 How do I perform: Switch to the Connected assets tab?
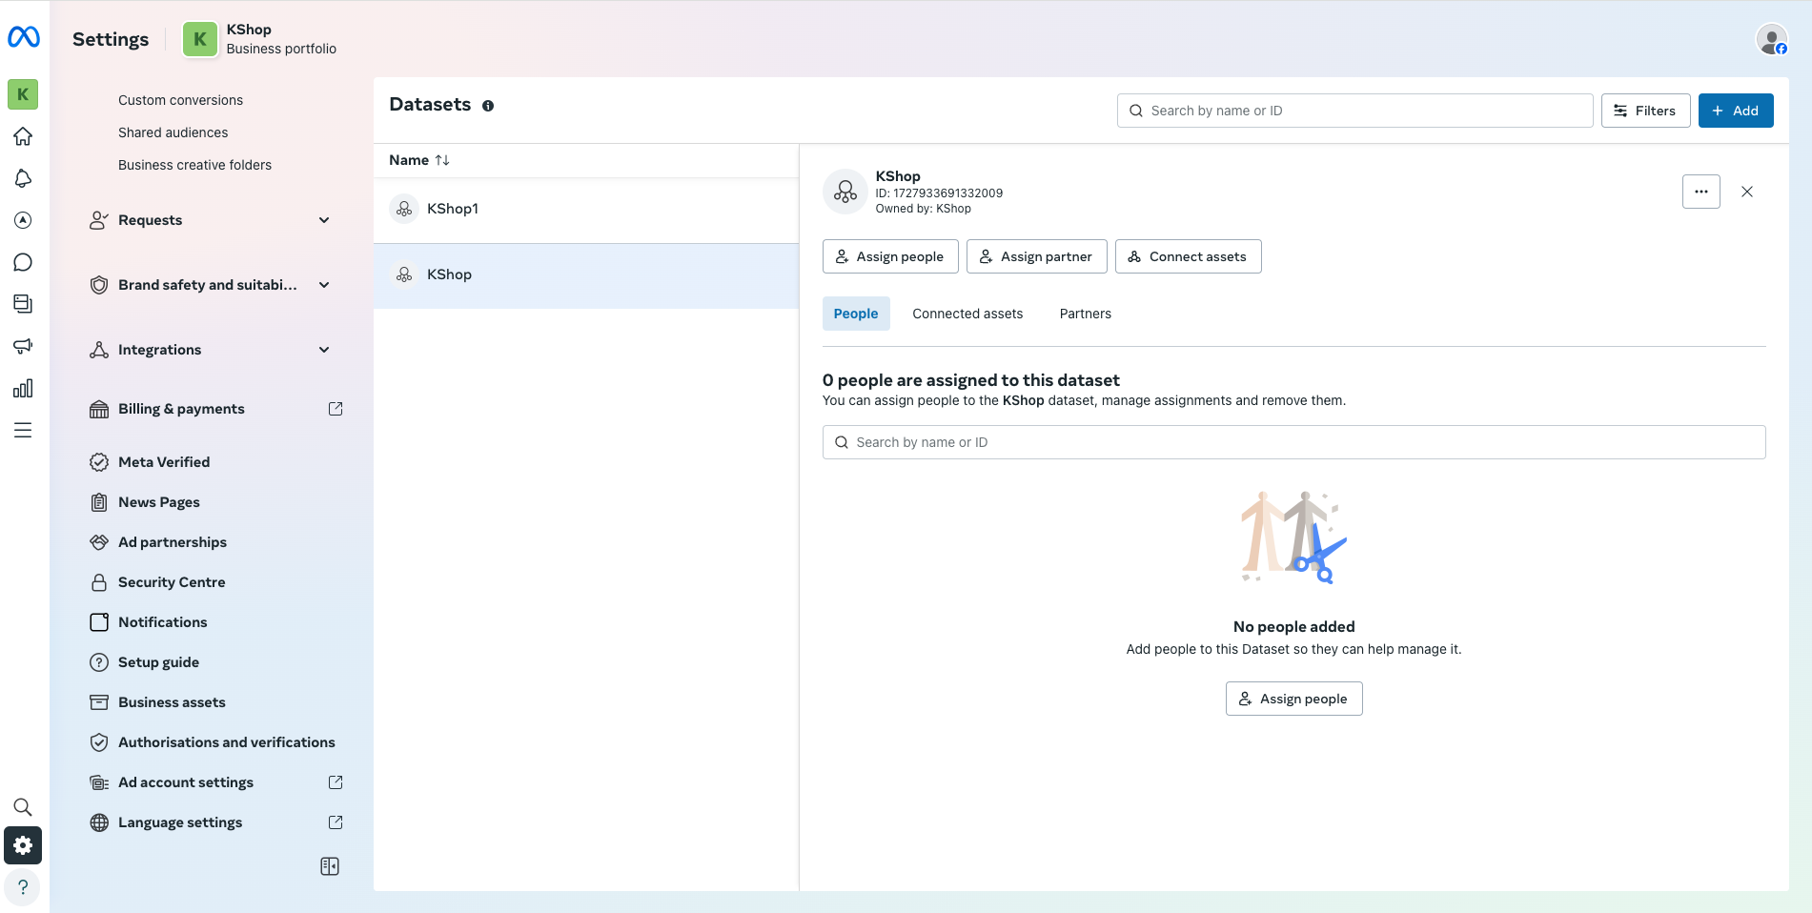click(967, 314)
